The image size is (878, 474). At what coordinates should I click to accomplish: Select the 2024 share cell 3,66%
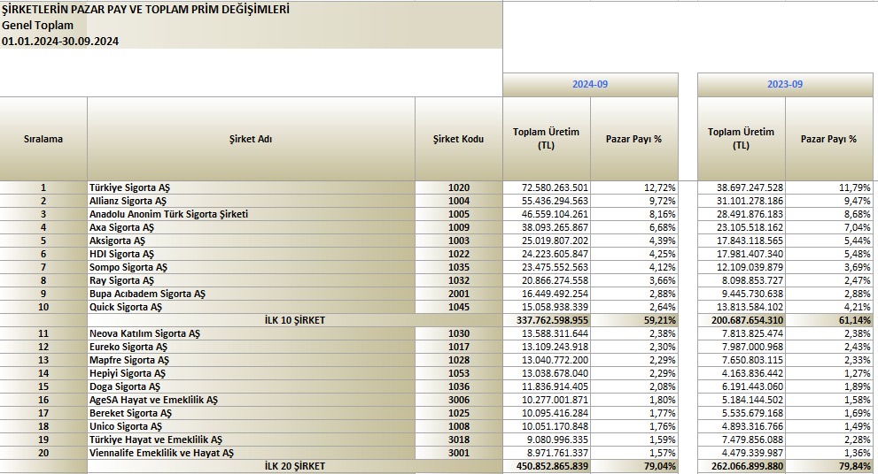[634, 280]
